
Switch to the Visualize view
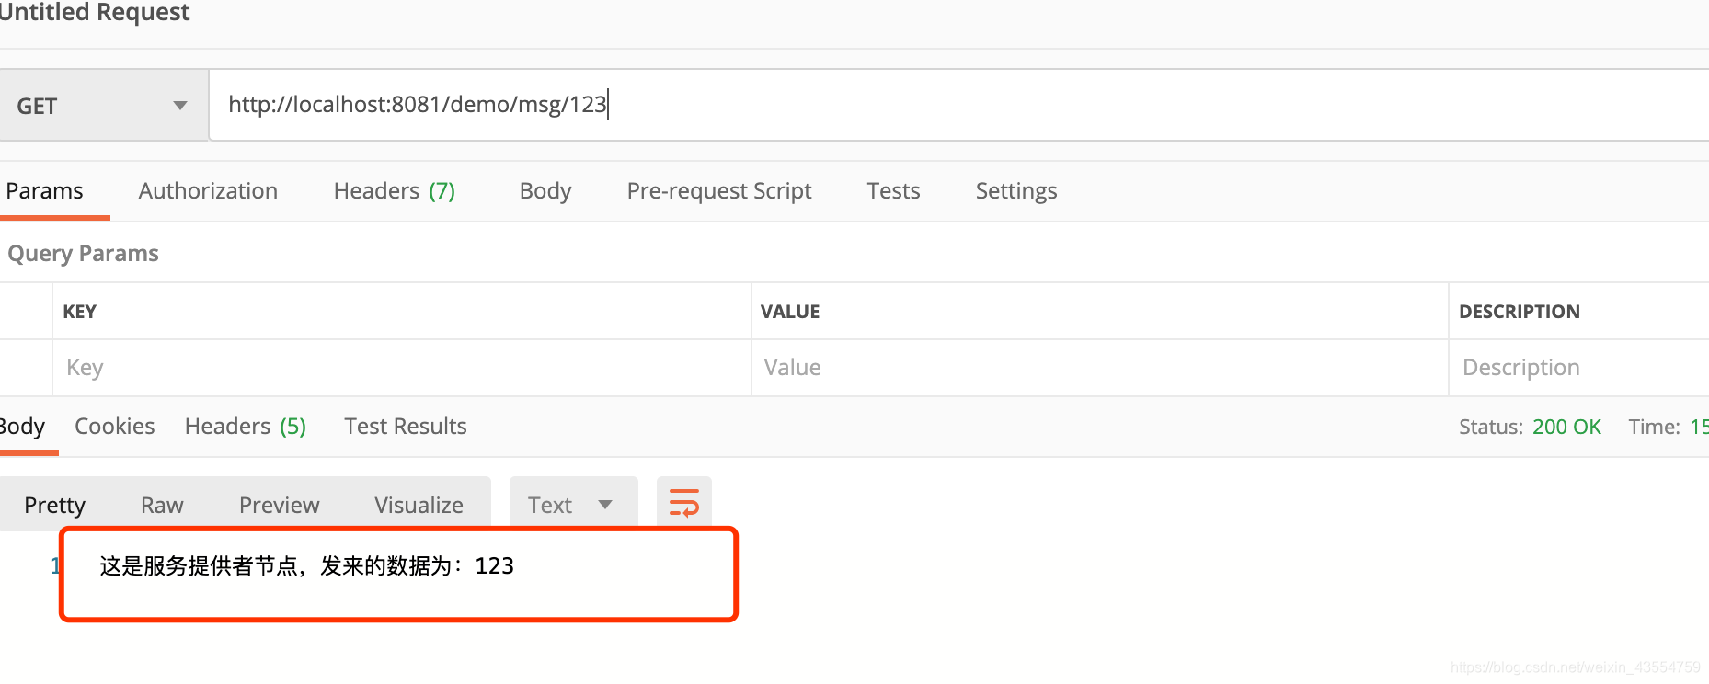tap(419, 505)
